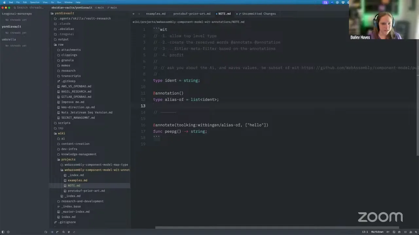Open diagnostics icon in status bar

pyautogui.click(x=69, y=232)
